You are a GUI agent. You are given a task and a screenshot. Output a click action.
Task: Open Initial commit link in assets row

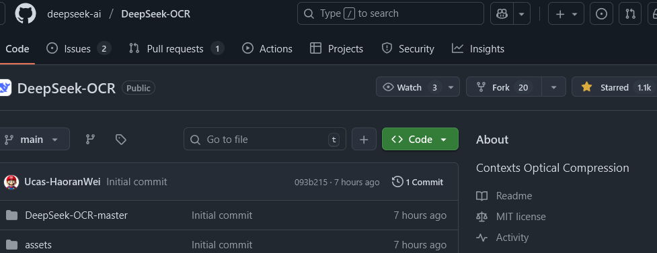click(x=222, y=245)
